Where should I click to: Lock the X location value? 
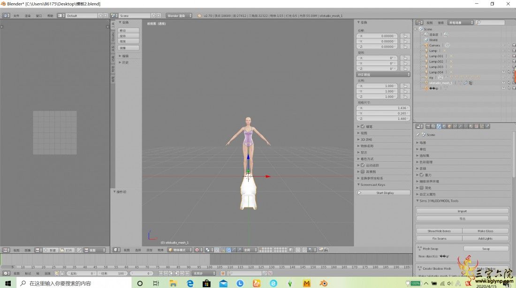click(405, 36)
